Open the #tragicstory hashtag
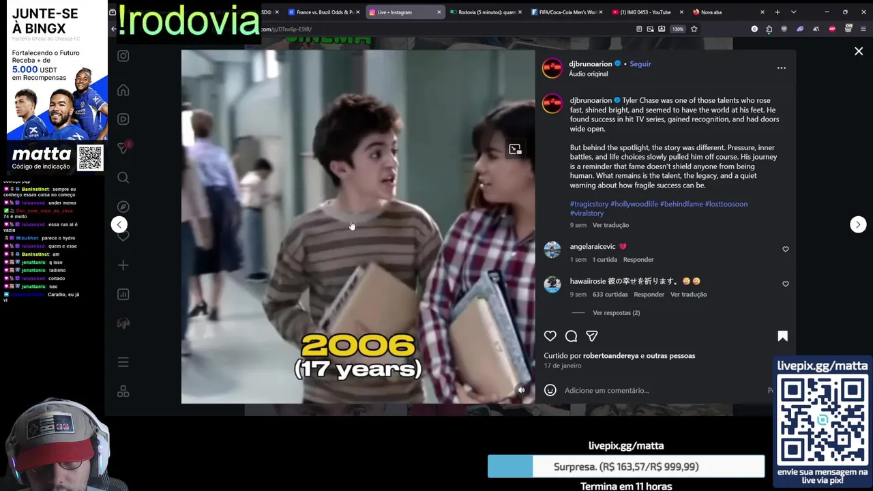 point(589,204)
